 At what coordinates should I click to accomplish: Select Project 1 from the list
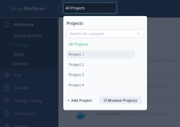(x=101, y=54)
